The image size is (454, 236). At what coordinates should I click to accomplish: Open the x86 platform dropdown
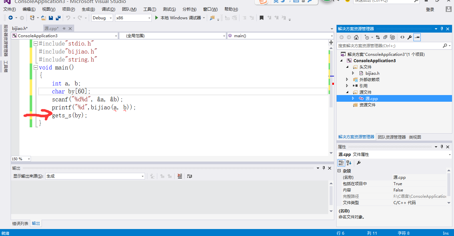click(x=149, y=18)
